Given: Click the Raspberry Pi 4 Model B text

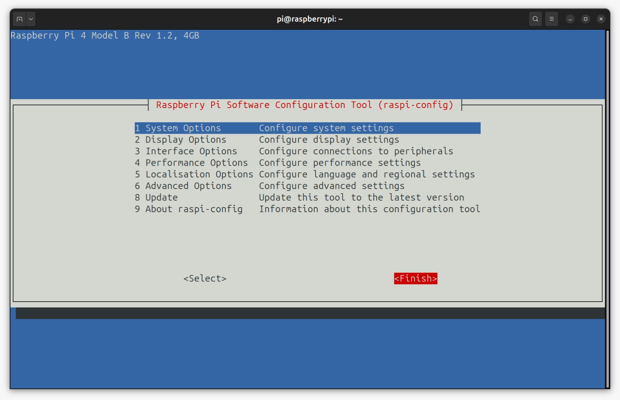Looking at the screenshot, I should 105,36.
